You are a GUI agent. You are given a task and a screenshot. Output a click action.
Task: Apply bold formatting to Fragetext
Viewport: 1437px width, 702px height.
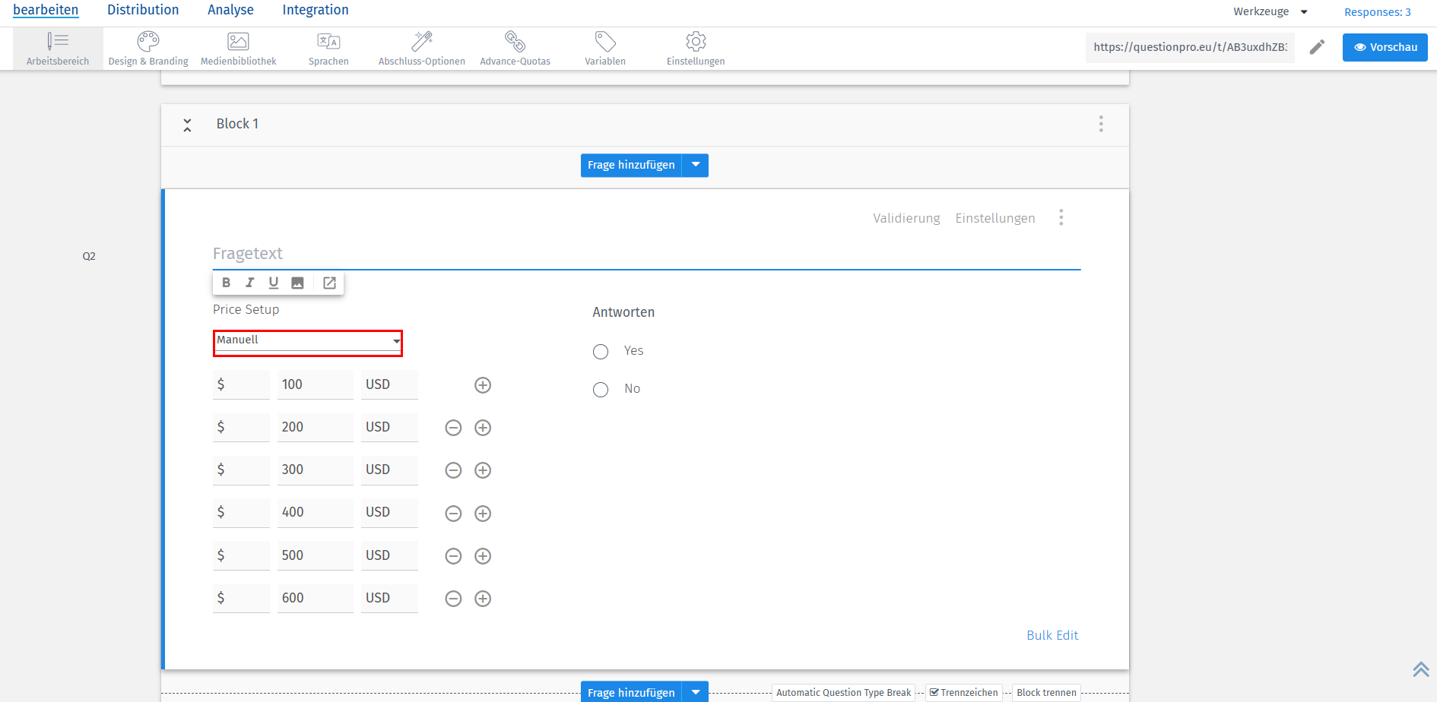(226, 283)
